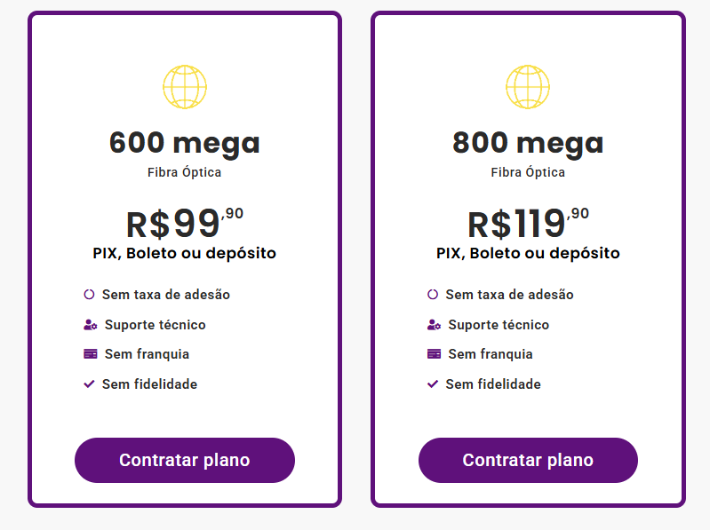Click the R$119,90 price
This screenshot has width=710, height=530.
[528, 224]
